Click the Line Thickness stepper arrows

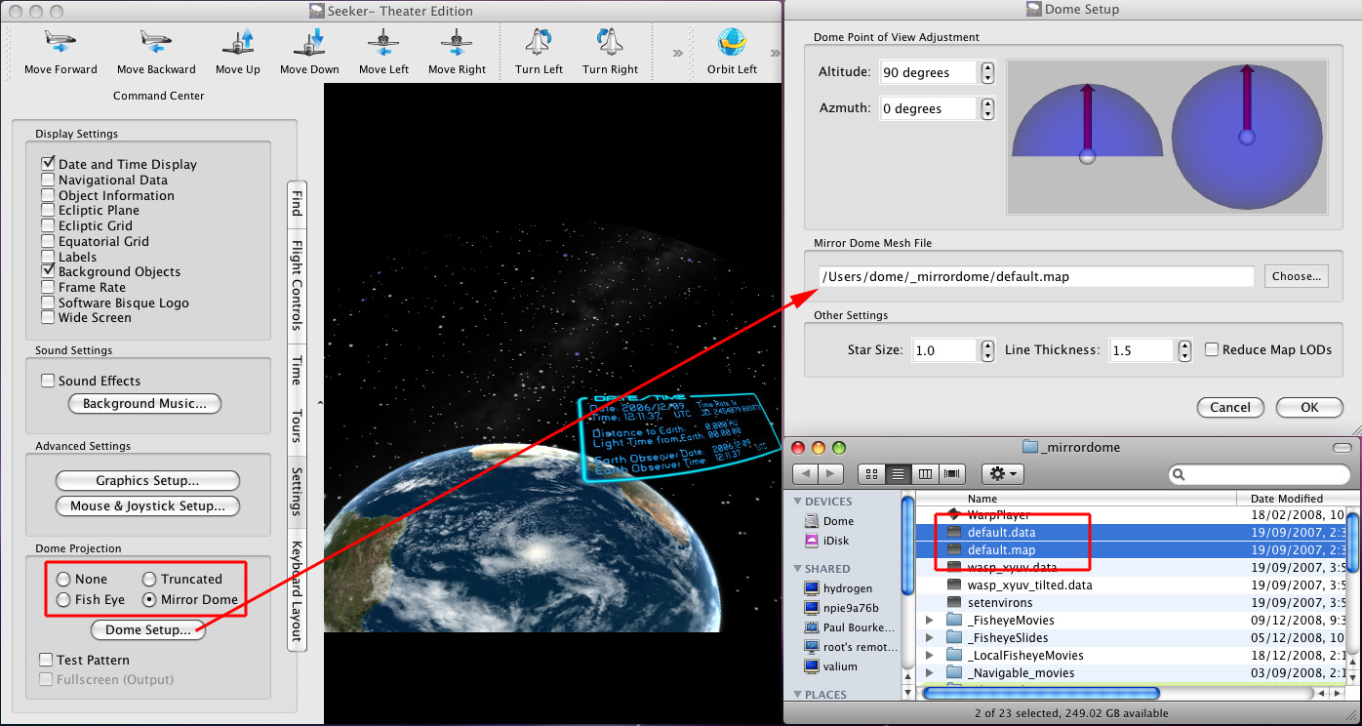[x=1184, y=350]
